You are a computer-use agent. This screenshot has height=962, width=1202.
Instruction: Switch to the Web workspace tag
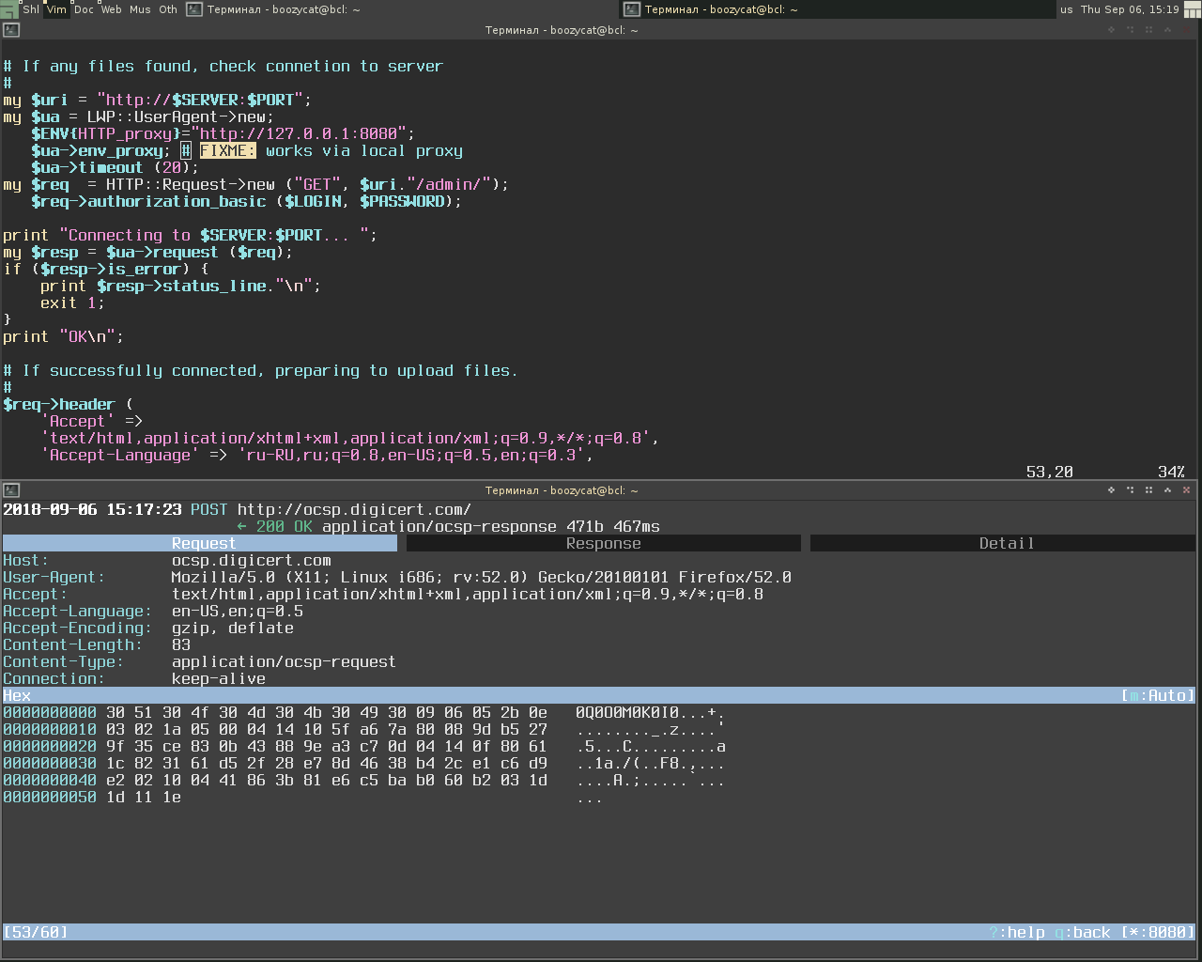[x=111, y=9]
